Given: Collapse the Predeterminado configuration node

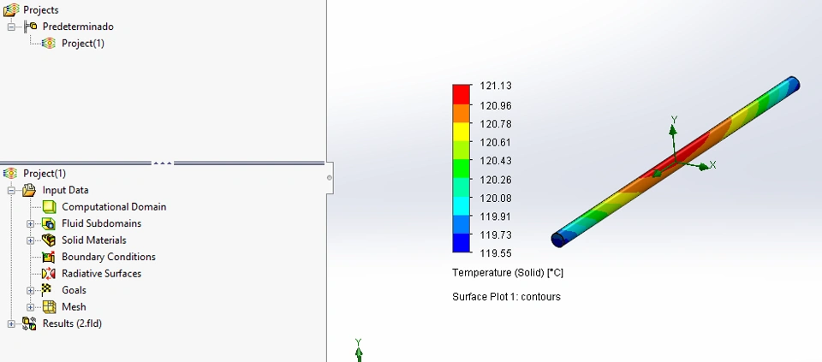Looking at the screenshot, I should 11,27.
